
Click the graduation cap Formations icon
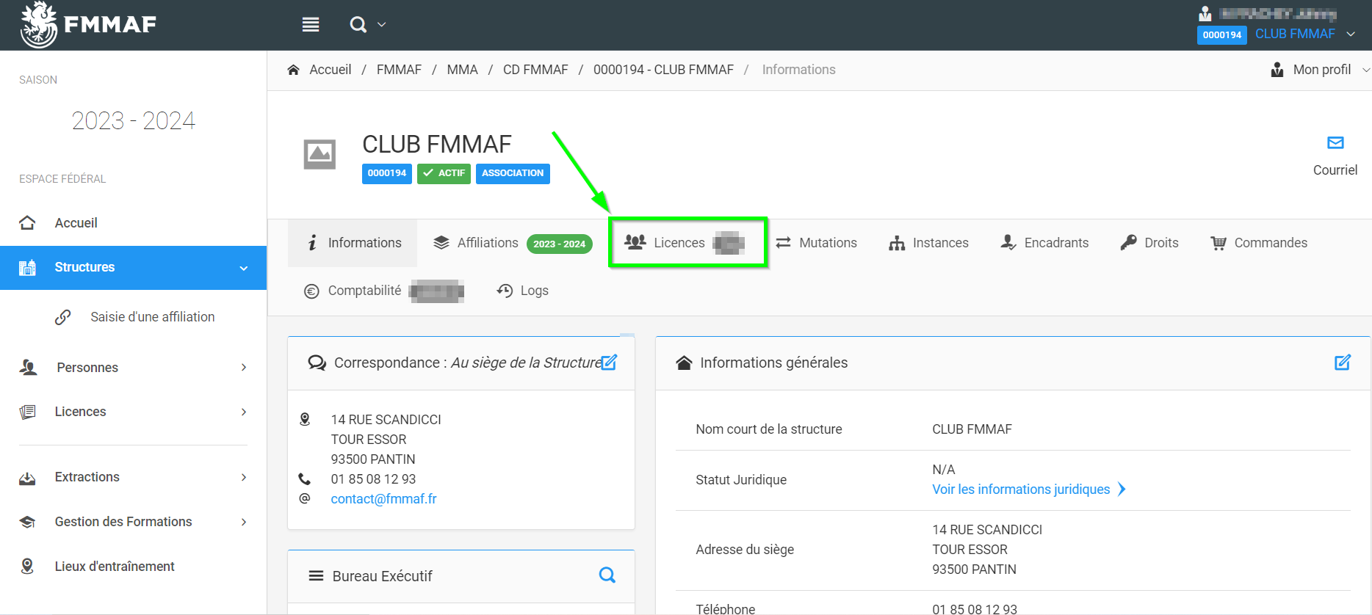pyautogui.click(x=27, y=522)
